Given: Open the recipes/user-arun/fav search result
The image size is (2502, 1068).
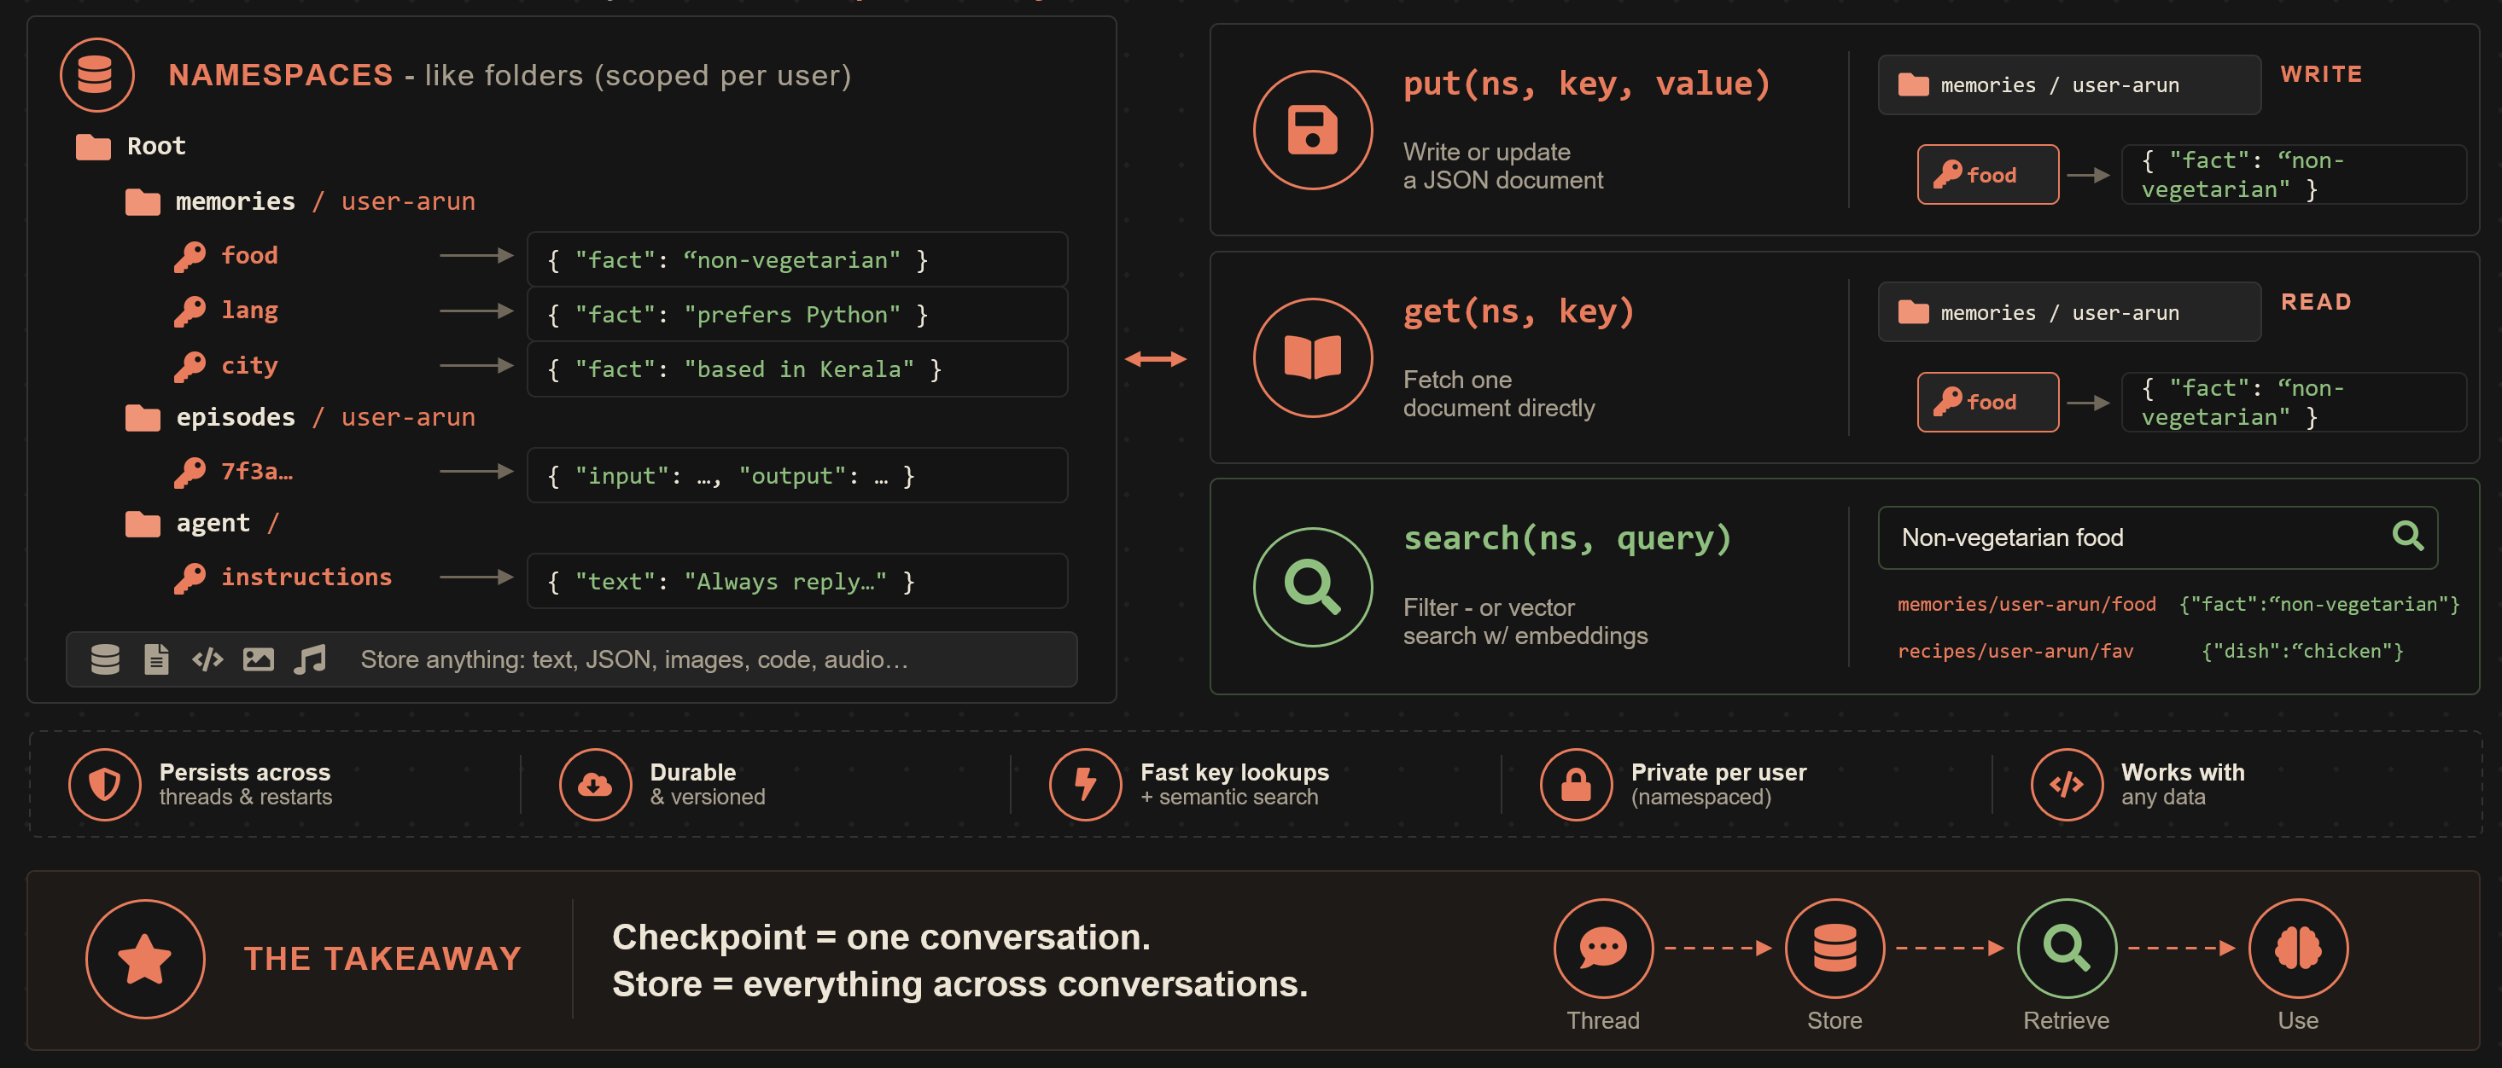Looking at the screenshot, I should pos(2150,652).
